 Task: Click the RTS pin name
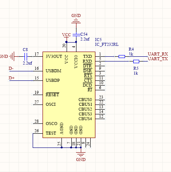tap(88, 76)
